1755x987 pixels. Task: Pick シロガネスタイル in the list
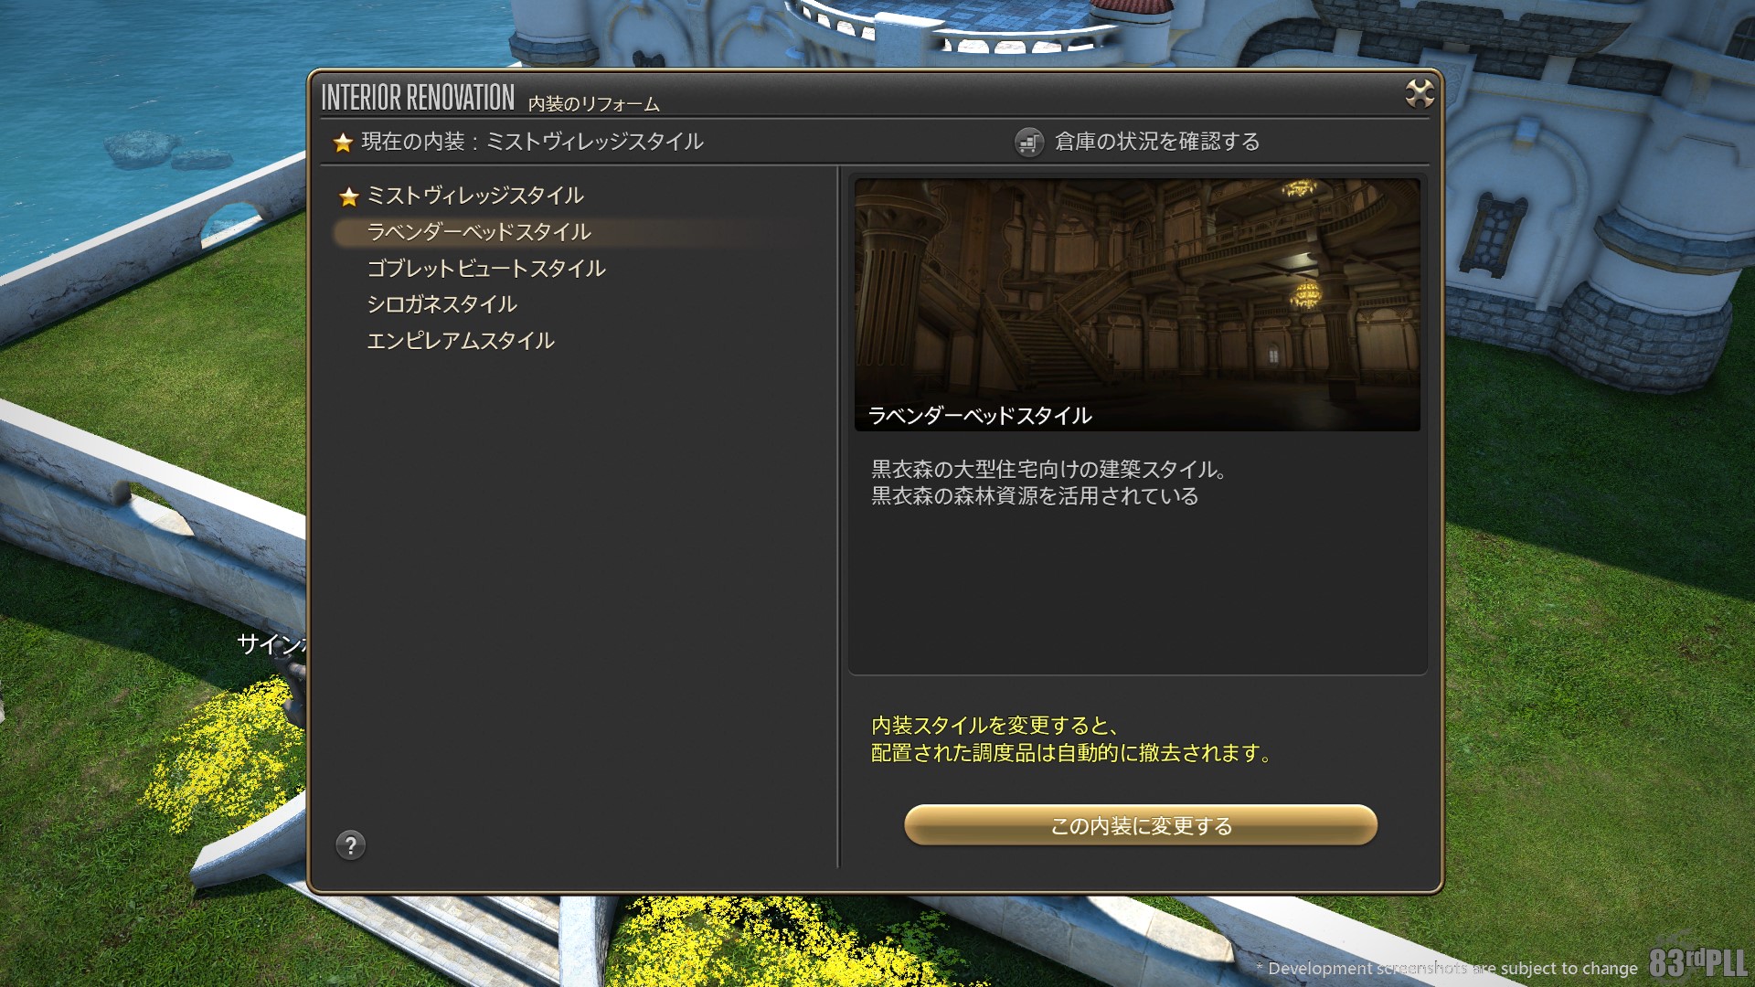pyautogui.click(x=441, y=304)
